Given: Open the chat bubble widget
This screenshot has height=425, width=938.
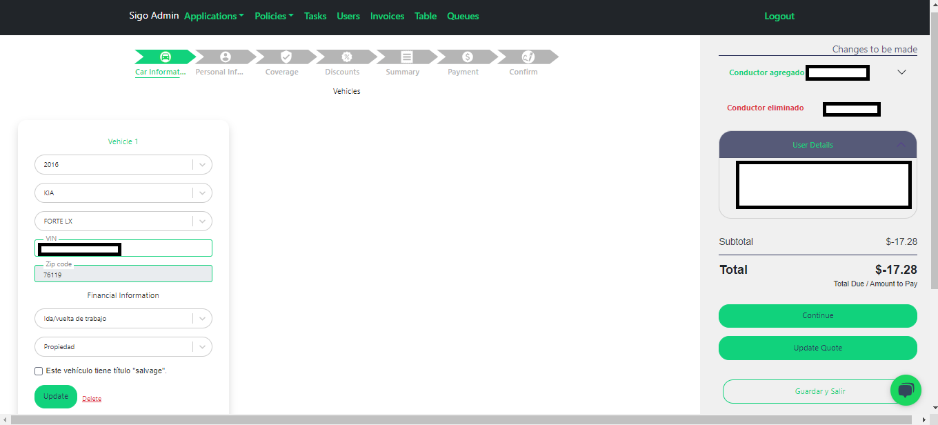Looking at the screenshot, I should tap(906, 391).
